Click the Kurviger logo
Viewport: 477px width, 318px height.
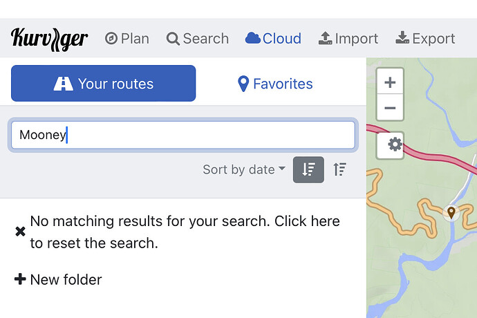(x=49, y=39)
